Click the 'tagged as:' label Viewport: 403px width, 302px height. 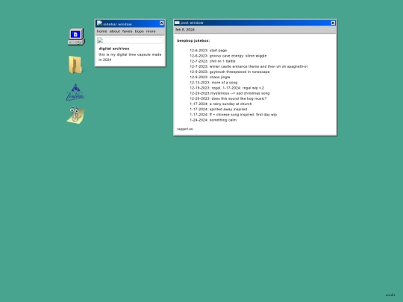click(185, 129)
